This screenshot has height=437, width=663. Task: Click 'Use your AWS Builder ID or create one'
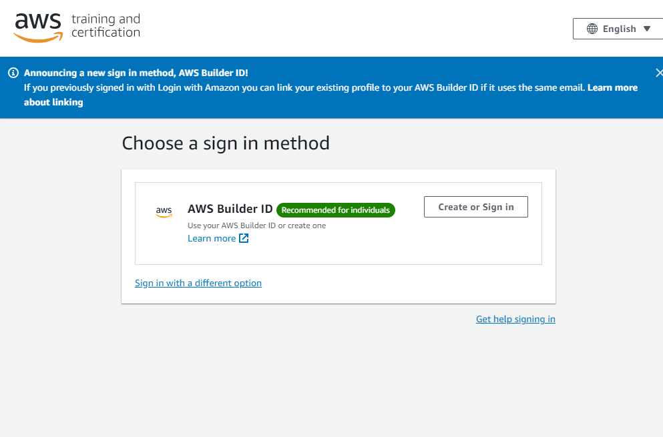pos(256,226)
